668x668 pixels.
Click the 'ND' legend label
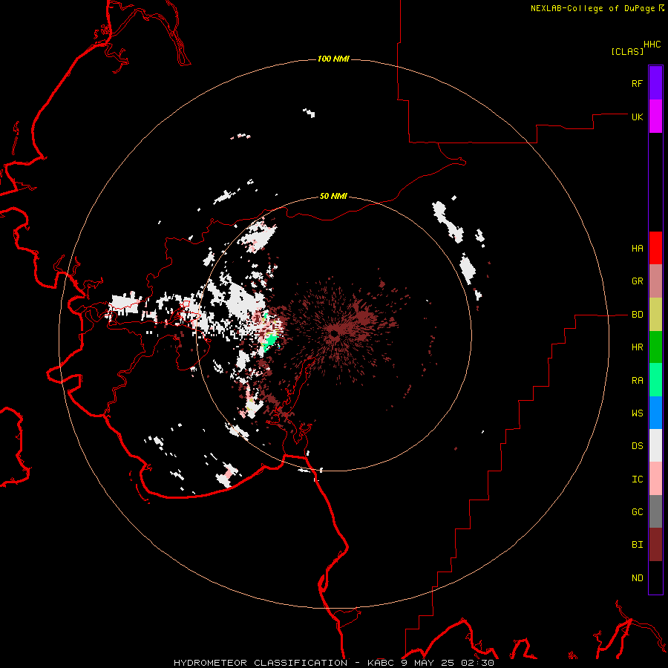(x=637, y=578)
